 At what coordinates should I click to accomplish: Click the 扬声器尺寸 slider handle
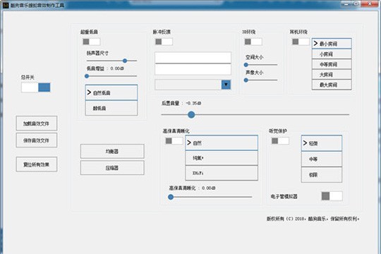(x=125, y=61)
